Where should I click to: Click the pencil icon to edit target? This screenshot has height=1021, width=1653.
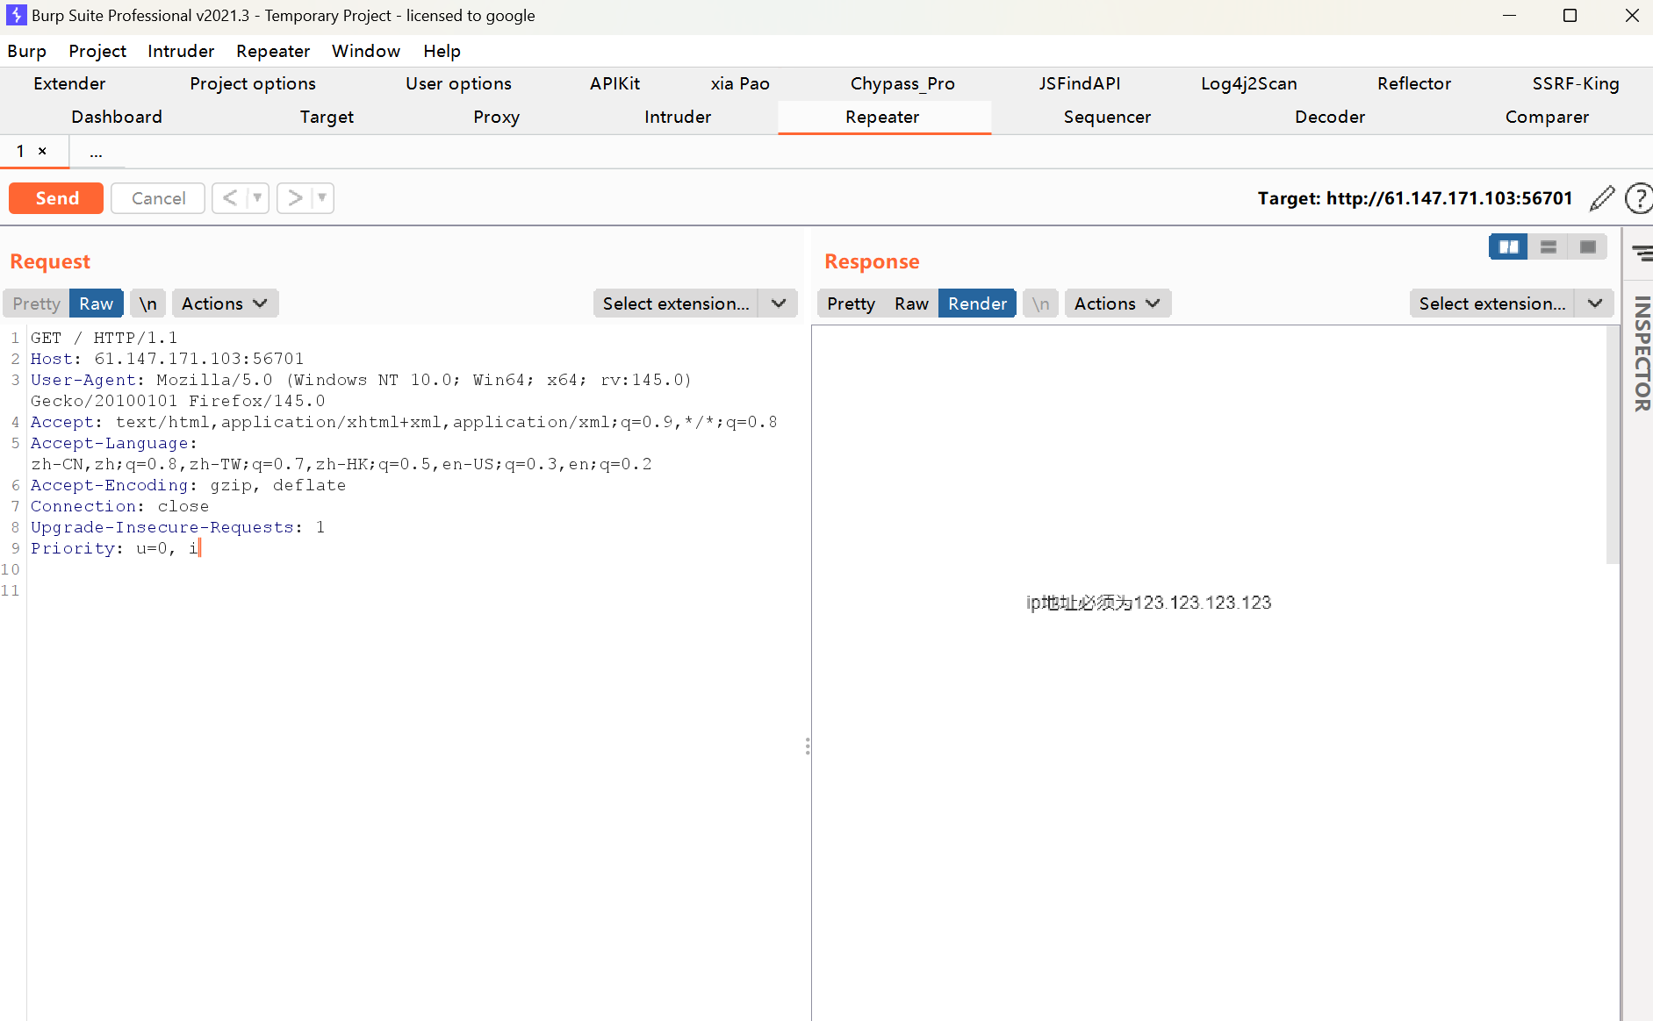point(1602,198)
